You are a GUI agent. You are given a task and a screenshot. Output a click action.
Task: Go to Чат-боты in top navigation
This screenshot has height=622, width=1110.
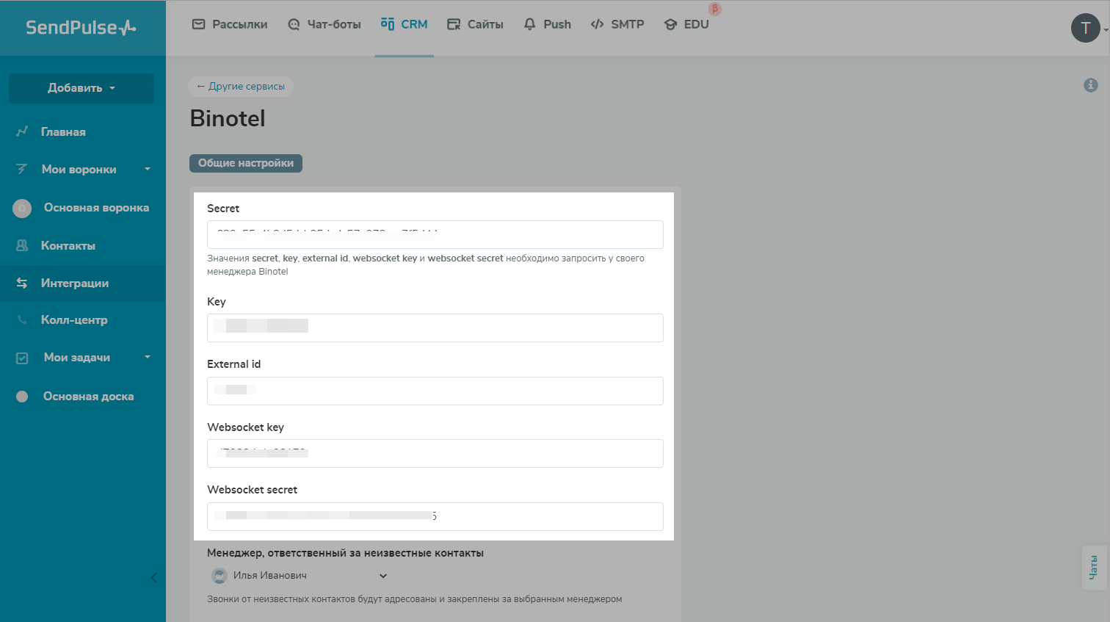click(324, 24)
